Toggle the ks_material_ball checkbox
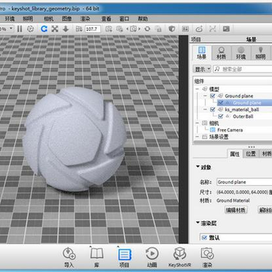272x272 pixels. 212,110
